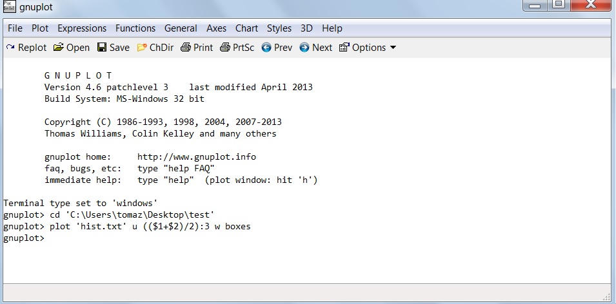Click the http://www.gnuplot.info text
Screen dimensions: 616x304
pos(197,157)
